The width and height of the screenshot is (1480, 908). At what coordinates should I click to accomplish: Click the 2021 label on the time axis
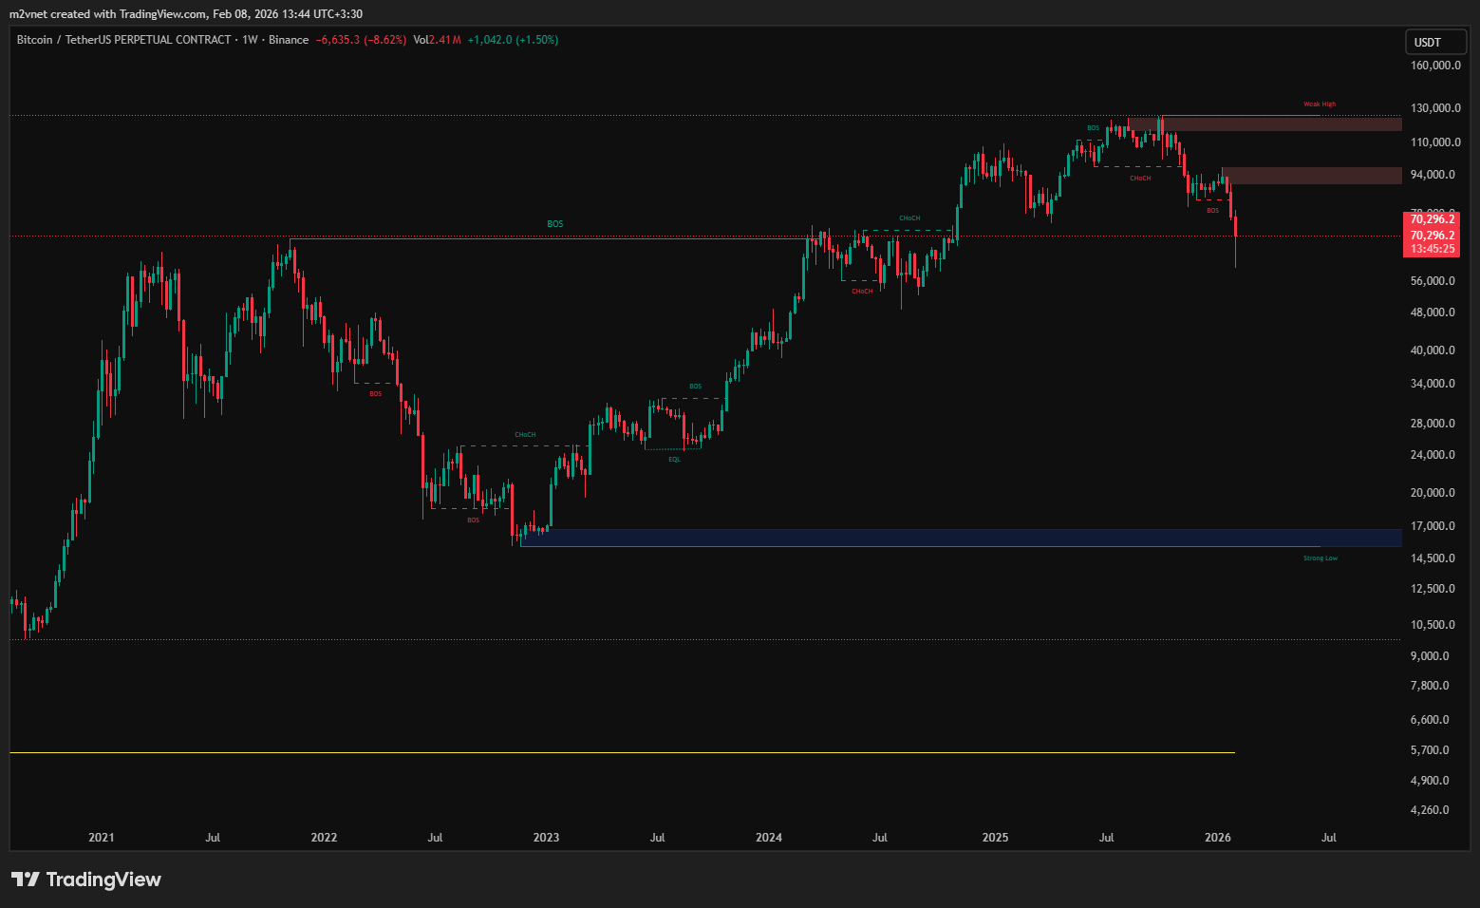coord(102,838)
